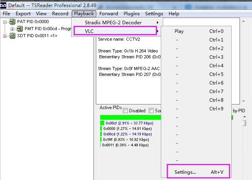
Task: Open the Export menu
Action: point(23,14)
